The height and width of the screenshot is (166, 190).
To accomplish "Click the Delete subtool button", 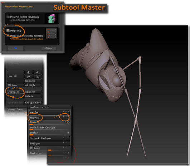I will 33,96.
